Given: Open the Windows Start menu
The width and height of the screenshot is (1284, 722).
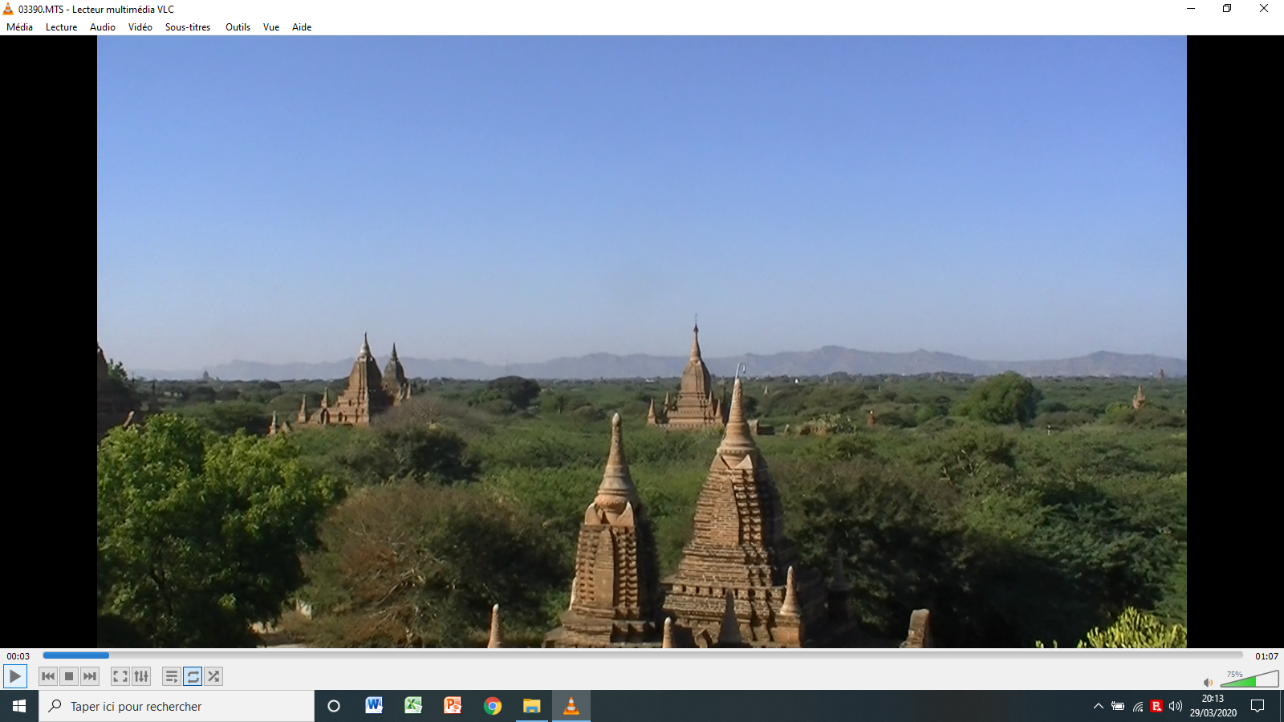Looking at the screenshot, I should [x=19, y=706].
